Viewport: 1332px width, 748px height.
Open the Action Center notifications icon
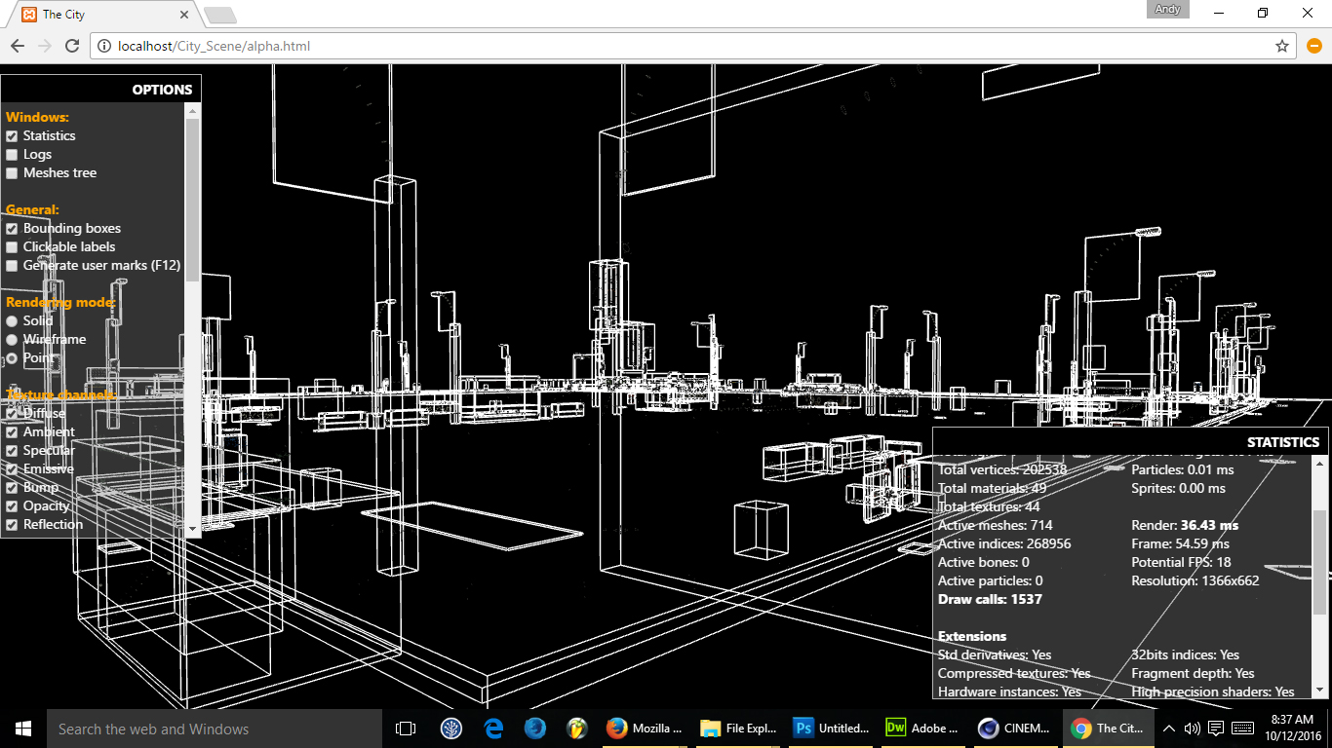point(1216,729)
